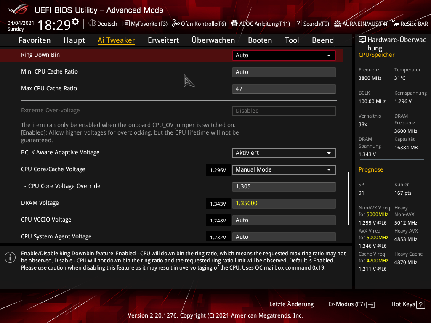431x323 pixels.
Task: Select the Max CPU Cache Ratio label
Action: 49,88
